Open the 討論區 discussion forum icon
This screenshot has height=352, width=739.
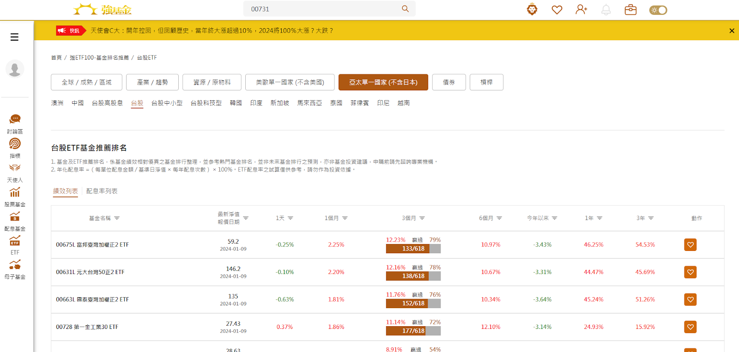pyautogui.click(x=15, y=119)
